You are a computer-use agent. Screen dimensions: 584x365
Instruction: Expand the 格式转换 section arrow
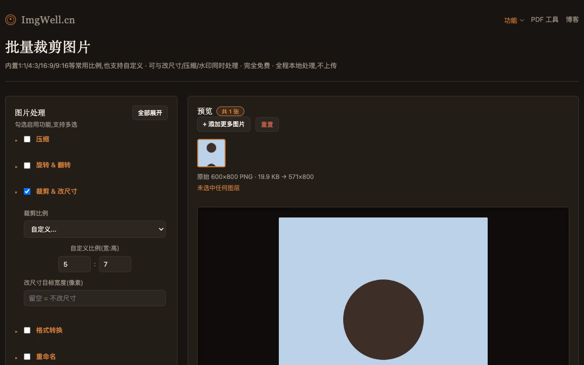16,332
